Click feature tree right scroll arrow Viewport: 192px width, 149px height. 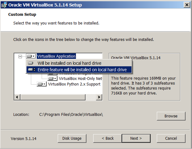point(99,97)
